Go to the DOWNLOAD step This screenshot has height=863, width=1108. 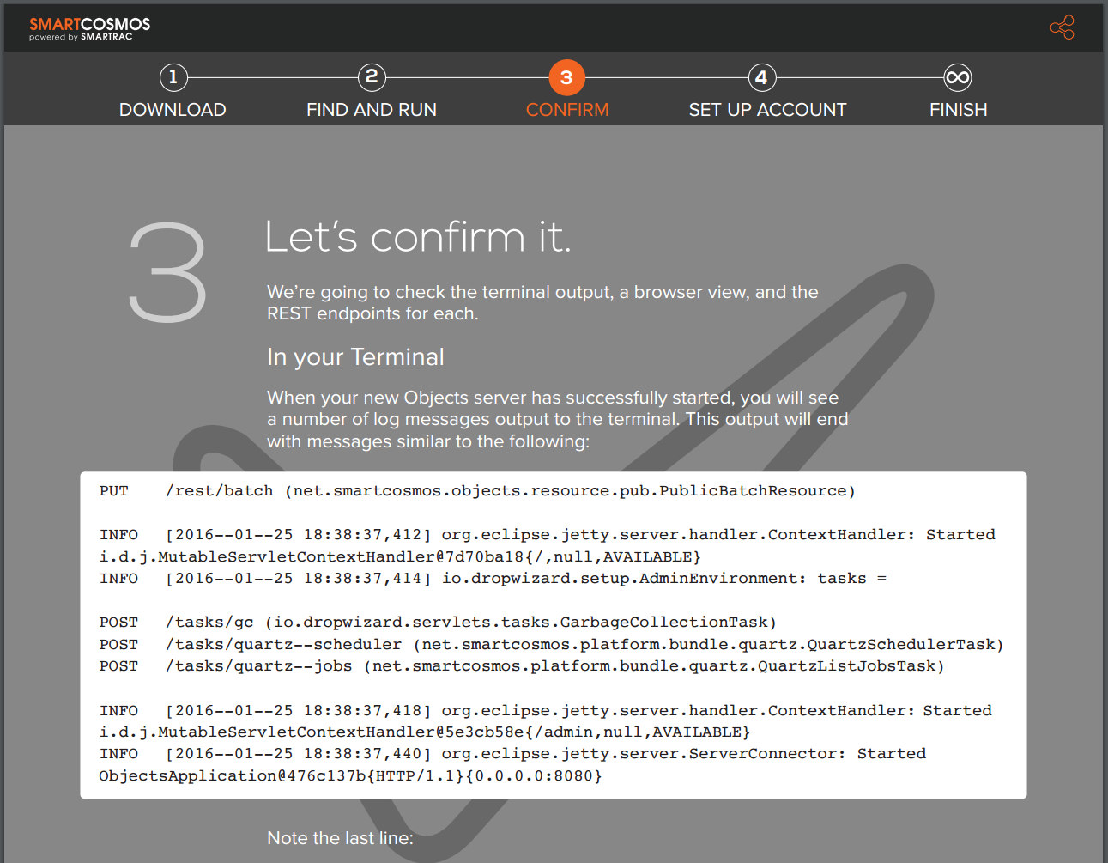pos(173,110)
